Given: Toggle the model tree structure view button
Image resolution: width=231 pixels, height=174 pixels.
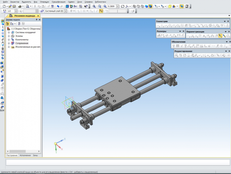Looking at the screenshot, I should (x=8, y=24).
